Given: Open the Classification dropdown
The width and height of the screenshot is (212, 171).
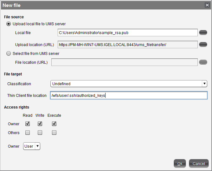Looking at the screenshot, I should pyautogui.click(x=129, y=84).
